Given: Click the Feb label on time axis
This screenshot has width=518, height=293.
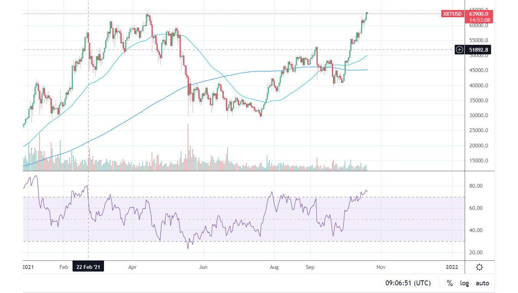Looking at the screenshot, I should click(64, 267).
